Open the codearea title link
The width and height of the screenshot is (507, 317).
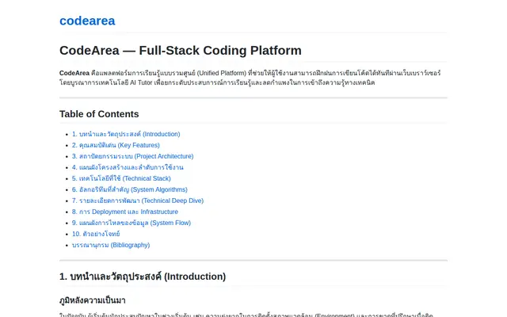pyautogui.click(x=87, y=21)
